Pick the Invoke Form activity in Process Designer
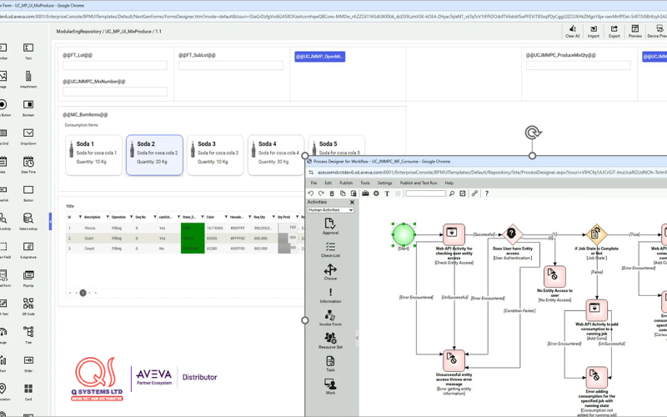The width and height of the screenshot is (667, 417). [330, 318]
